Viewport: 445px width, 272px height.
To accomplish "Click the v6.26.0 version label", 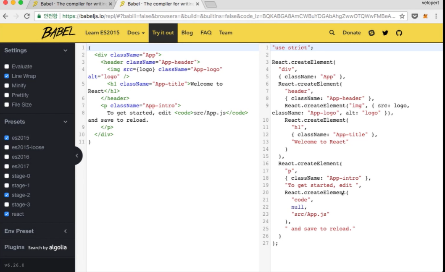I will click(14, 265).
